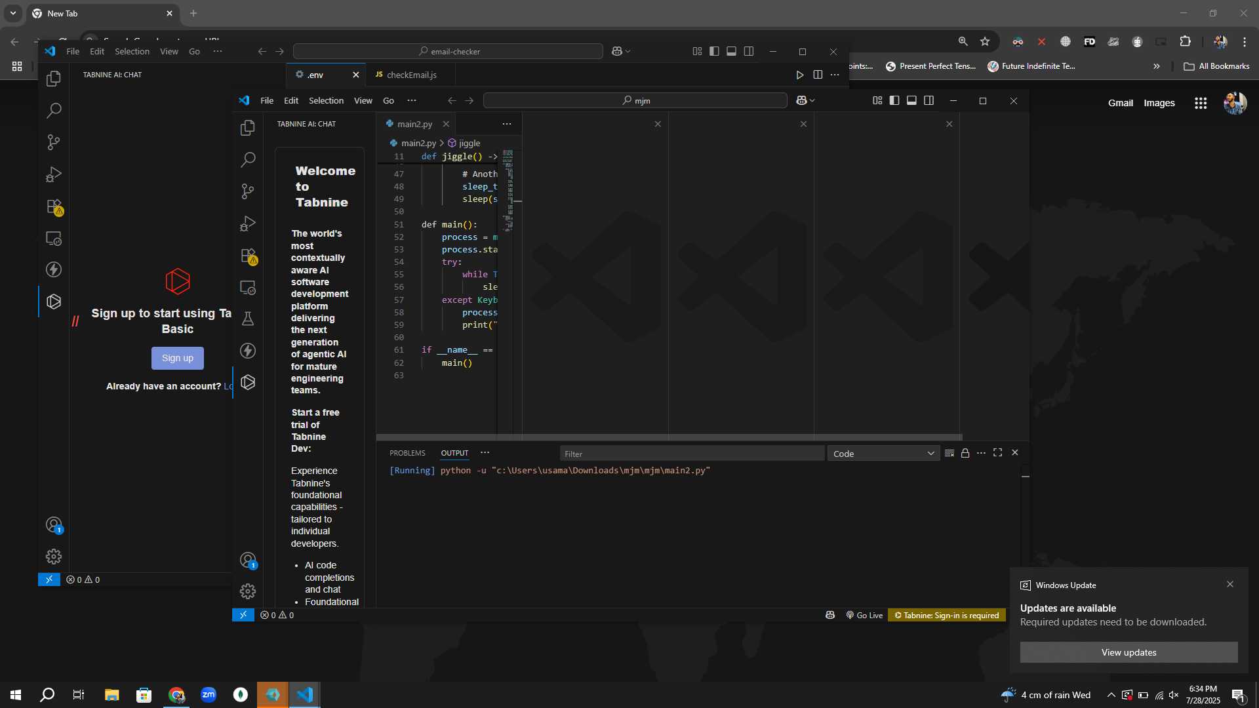This screenshot has width=1259, height=708.
Task: Switch to PROBLEMS tab in mjm panel
Action: coord(407,453)
